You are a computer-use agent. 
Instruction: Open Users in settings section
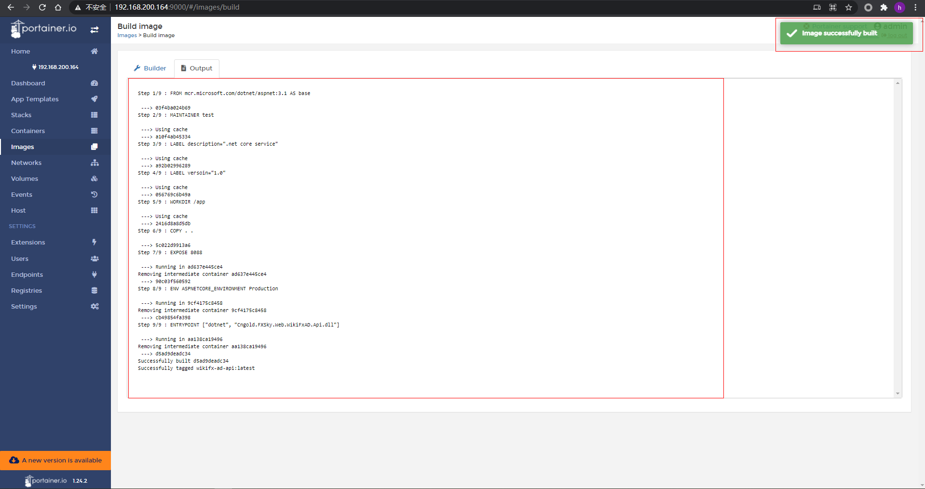[55, 258]
